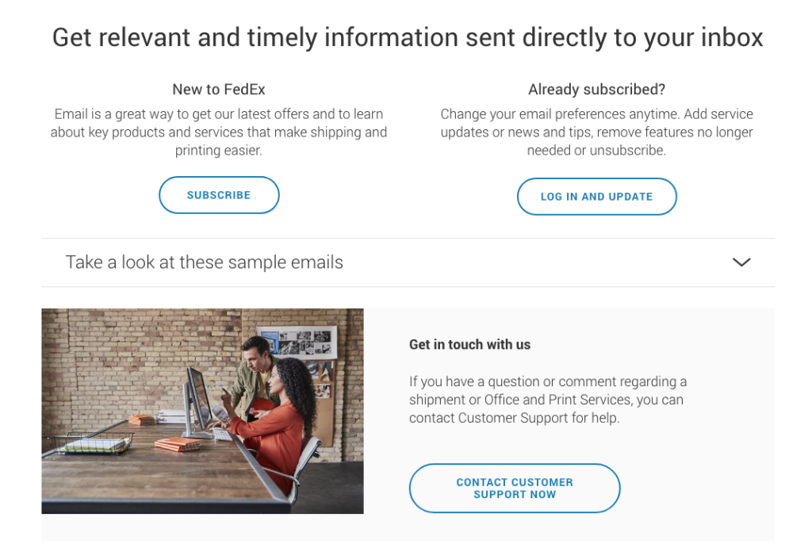Viewport: 812px width, 548px height.
Task: Click the FedEx offers description paragraph
Action: [x=219, y=132]
